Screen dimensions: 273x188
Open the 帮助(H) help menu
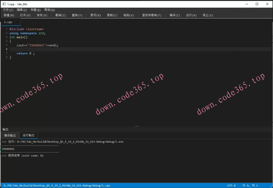pos(49,10)
